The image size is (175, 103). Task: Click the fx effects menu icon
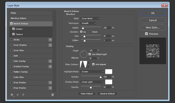click(12, 95)
